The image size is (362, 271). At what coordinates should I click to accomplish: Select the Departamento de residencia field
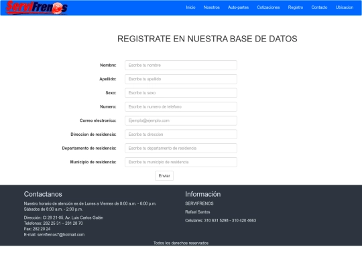pos(181,148)
